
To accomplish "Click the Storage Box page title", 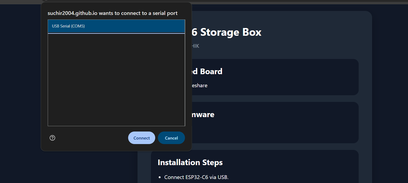I will click(x=227, y=32).
